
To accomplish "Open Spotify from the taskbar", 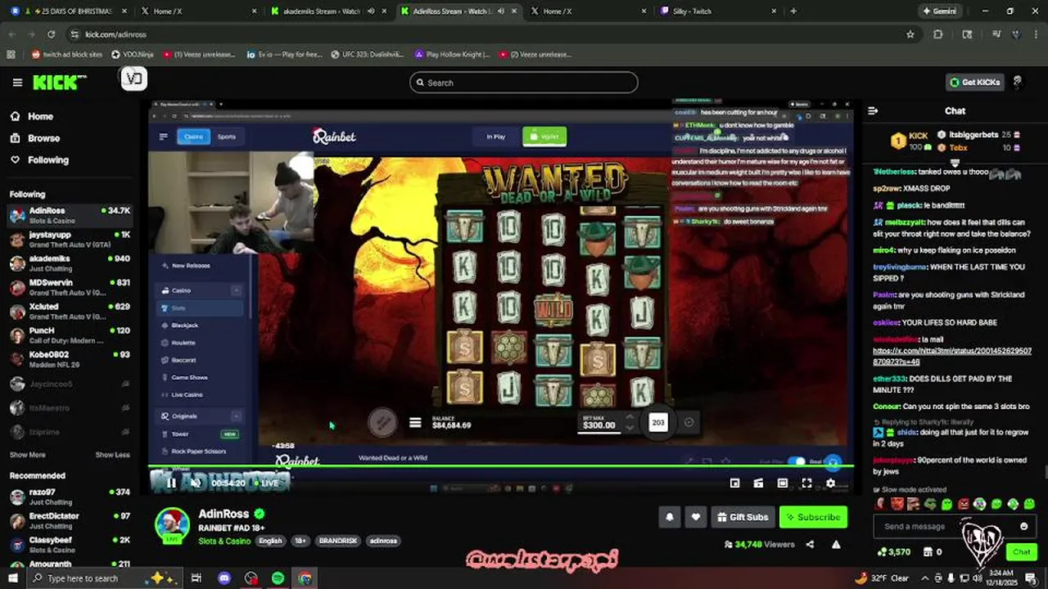I will [278, 578].
